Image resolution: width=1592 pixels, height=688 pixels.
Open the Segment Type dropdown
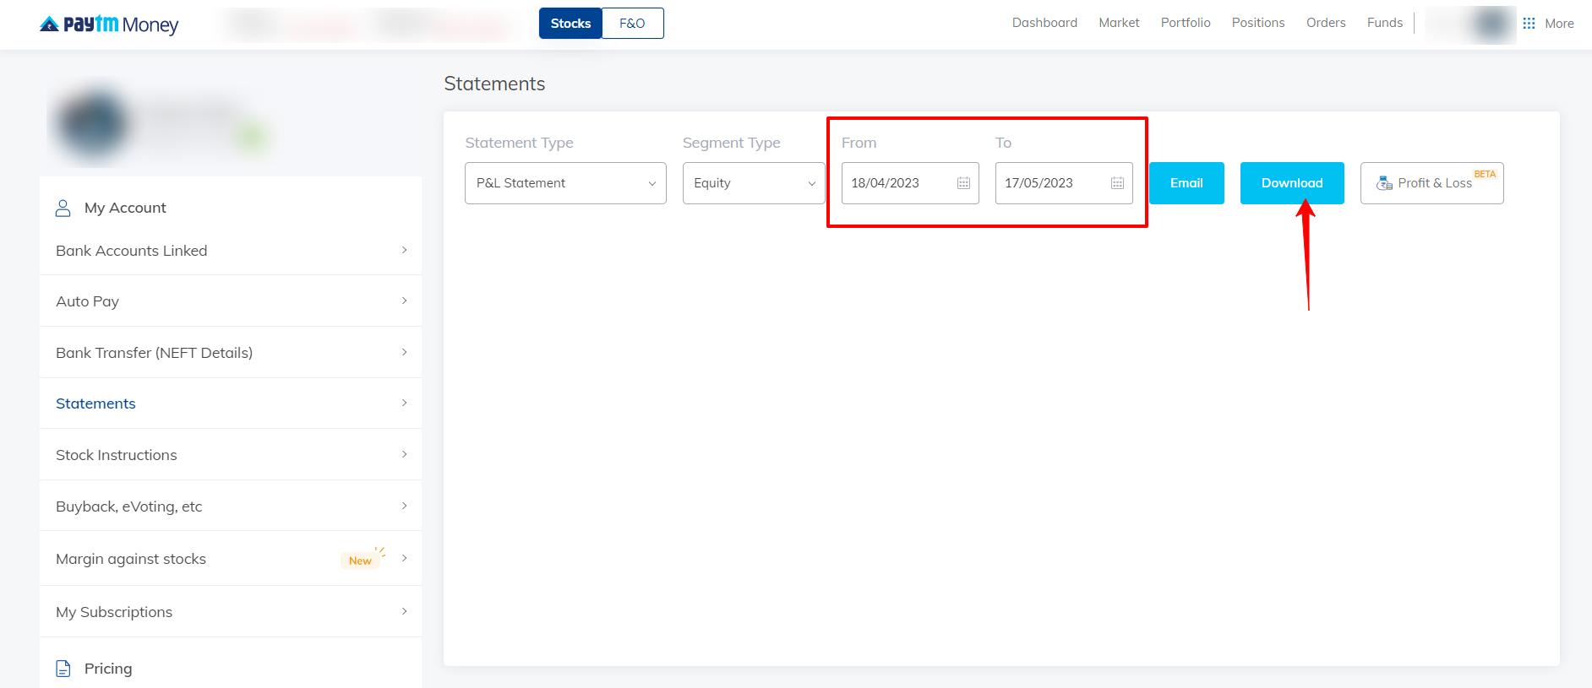[x=753, y=183]
